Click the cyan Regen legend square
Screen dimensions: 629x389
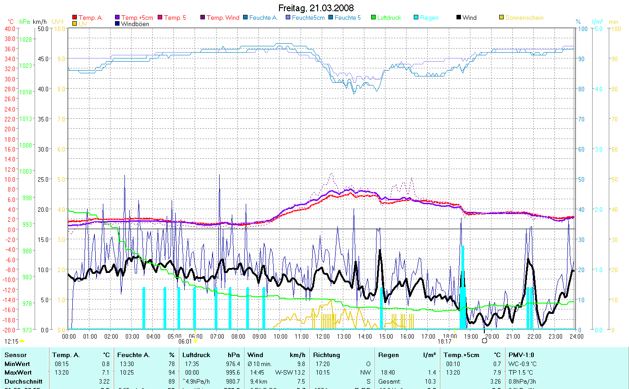pyautogui.click(x=416, y=18)
